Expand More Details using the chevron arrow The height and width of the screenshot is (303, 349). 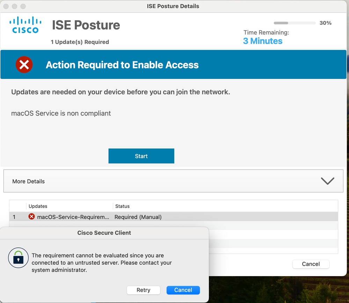point(327,181)
